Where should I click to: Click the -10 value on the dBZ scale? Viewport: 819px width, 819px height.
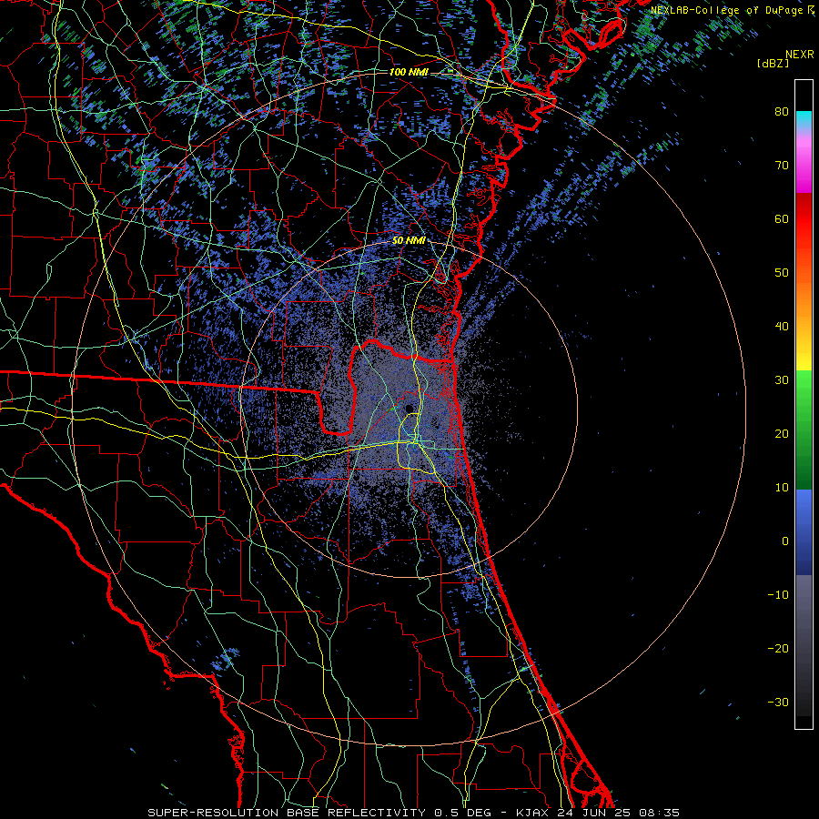point(778,595)
